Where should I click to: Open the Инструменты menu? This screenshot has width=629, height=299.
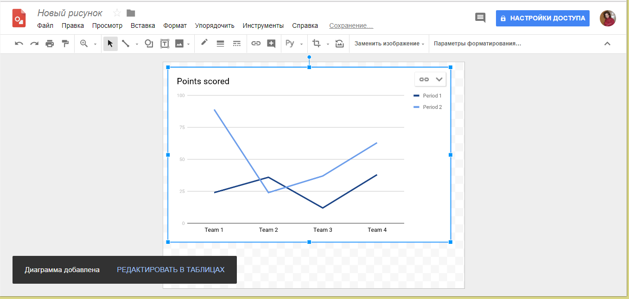(x=263, y=25)
